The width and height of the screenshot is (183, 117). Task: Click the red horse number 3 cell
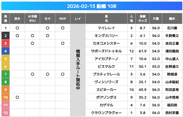pyautogui.click(x=6, y=44)
